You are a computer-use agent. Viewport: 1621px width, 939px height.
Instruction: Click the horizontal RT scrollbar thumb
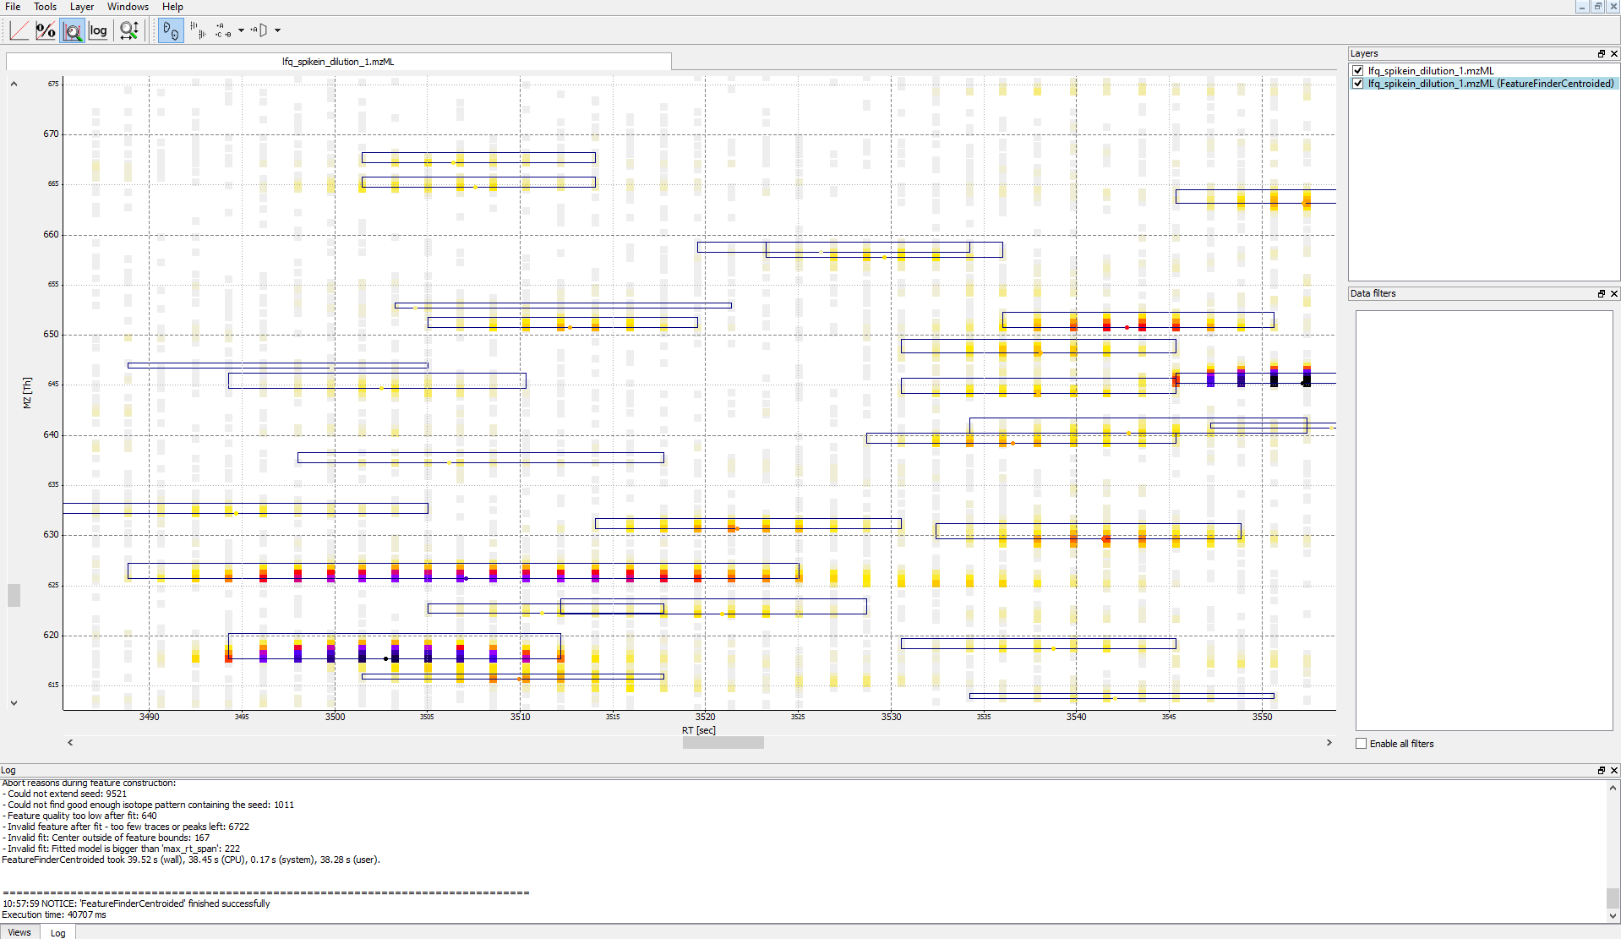point(723,742)
